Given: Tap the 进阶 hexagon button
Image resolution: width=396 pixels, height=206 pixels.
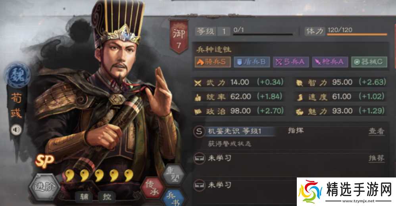Looking at the screenshot, I should (44, 187).
